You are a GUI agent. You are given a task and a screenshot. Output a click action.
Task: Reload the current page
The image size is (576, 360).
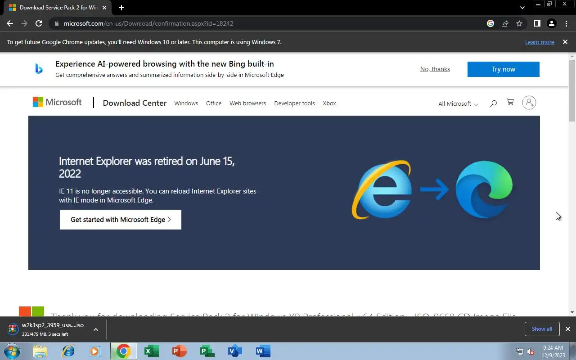(39, 23)
